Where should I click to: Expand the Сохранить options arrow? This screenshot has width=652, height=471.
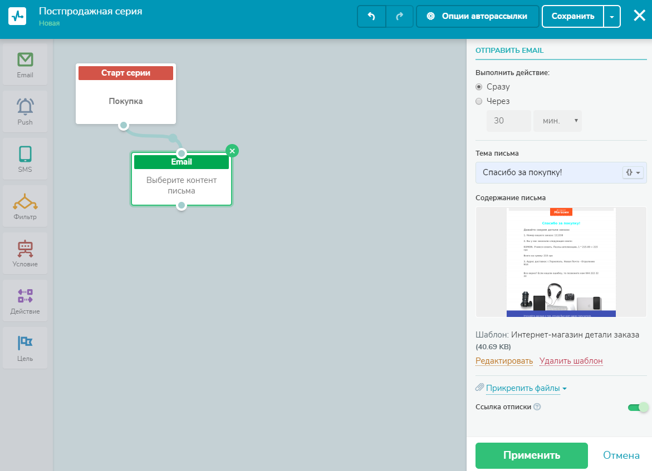click(x=612, y=17)
